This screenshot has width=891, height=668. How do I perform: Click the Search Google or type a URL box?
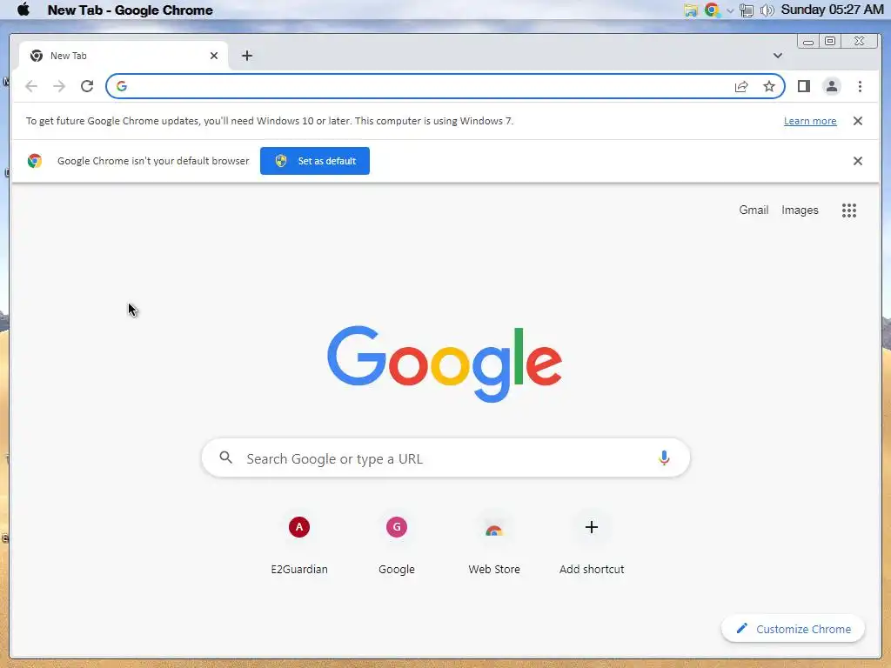[x=446, y=458]
